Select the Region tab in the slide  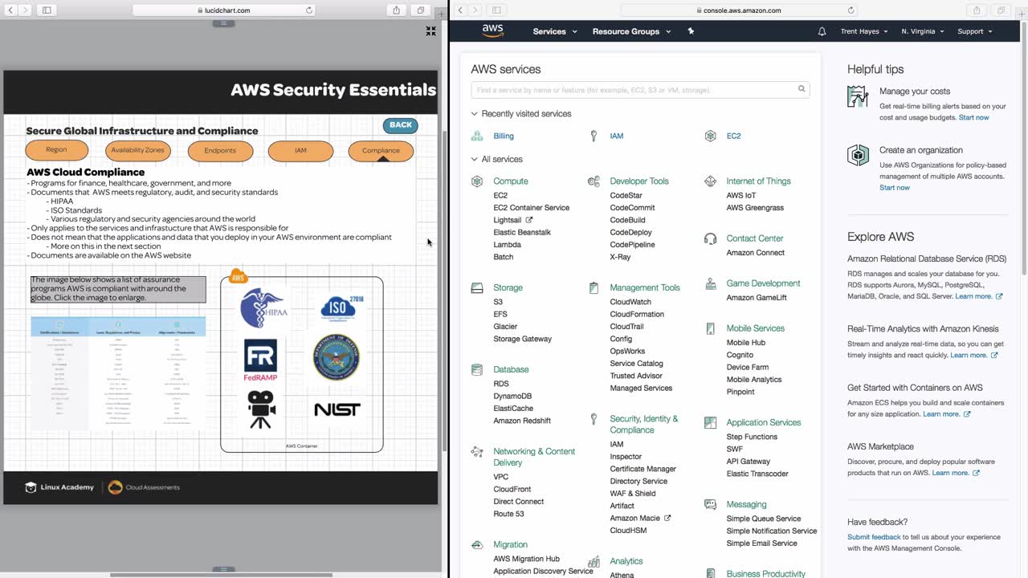coord(56,150)
